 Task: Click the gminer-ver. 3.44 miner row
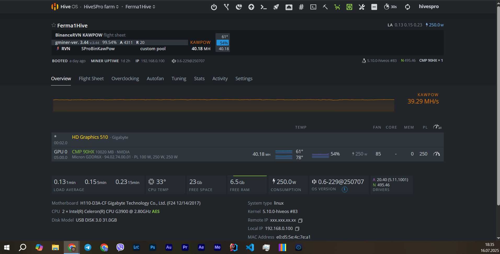(x=120, y=42)
